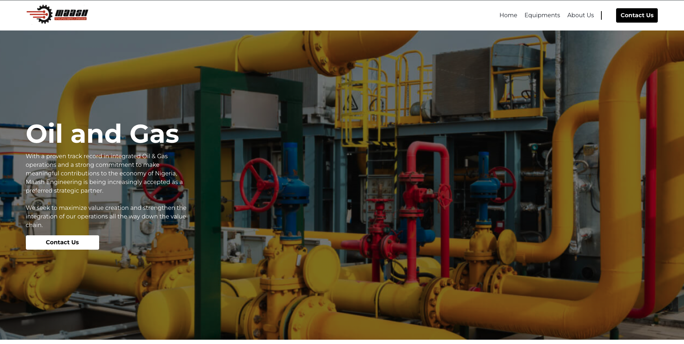
Task: Click the paragraph starting "With a proven track record"
Action: tap(104, 173)
